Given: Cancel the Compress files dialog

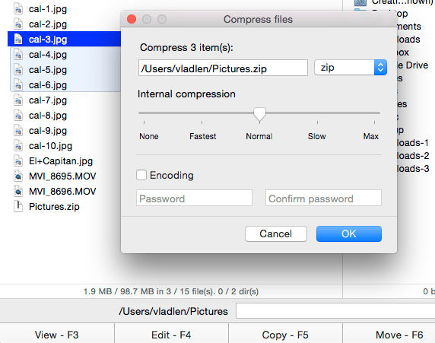Looking at the screenshot, I should point(276,233).
